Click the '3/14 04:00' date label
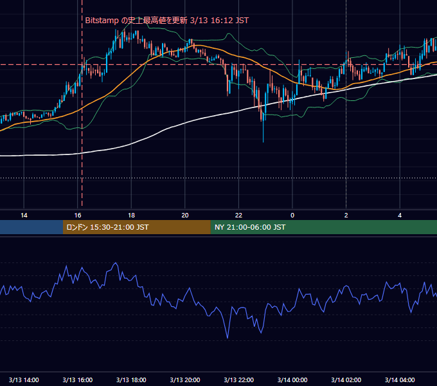The width and height of the screenshot is (437, 386). click(400, 380)
